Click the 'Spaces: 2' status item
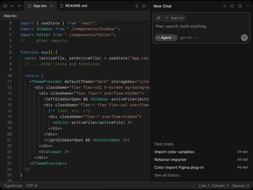Viewport: 253px width, 190px height. [241, 186]
